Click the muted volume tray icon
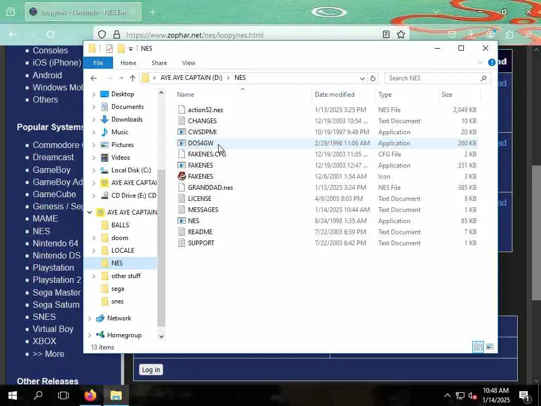The image size is (541, 406). 472,395
